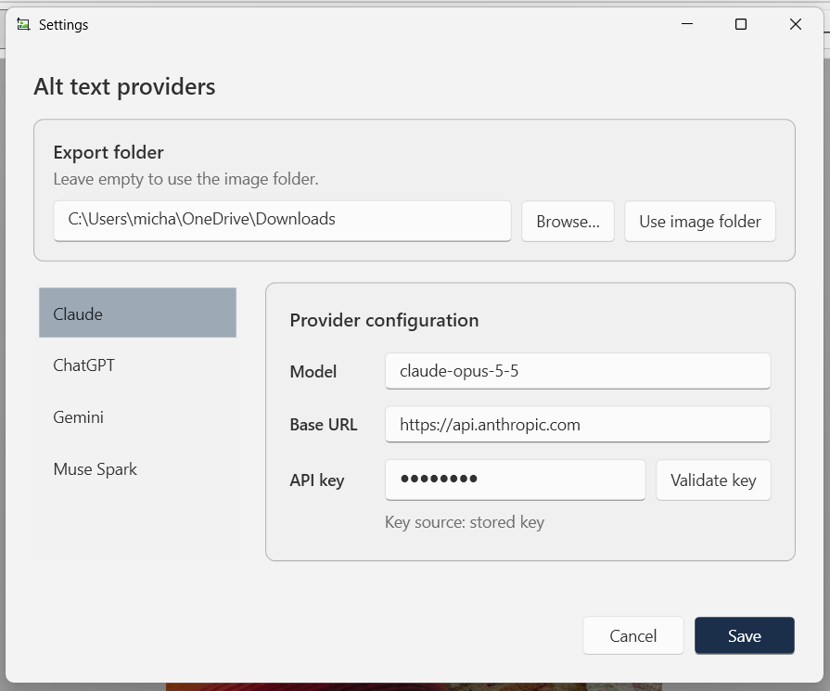This screenshot has height=691, width=830.
Task: Select the Muse Spark provider
Action: (x=137, y=468)
